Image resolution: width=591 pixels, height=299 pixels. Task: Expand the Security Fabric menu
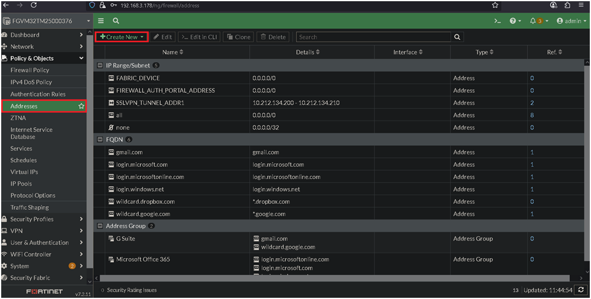pos(43,277)
